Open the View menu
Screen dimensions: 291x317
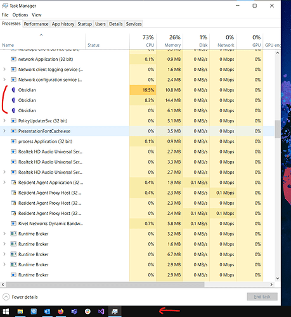[37, 15]
